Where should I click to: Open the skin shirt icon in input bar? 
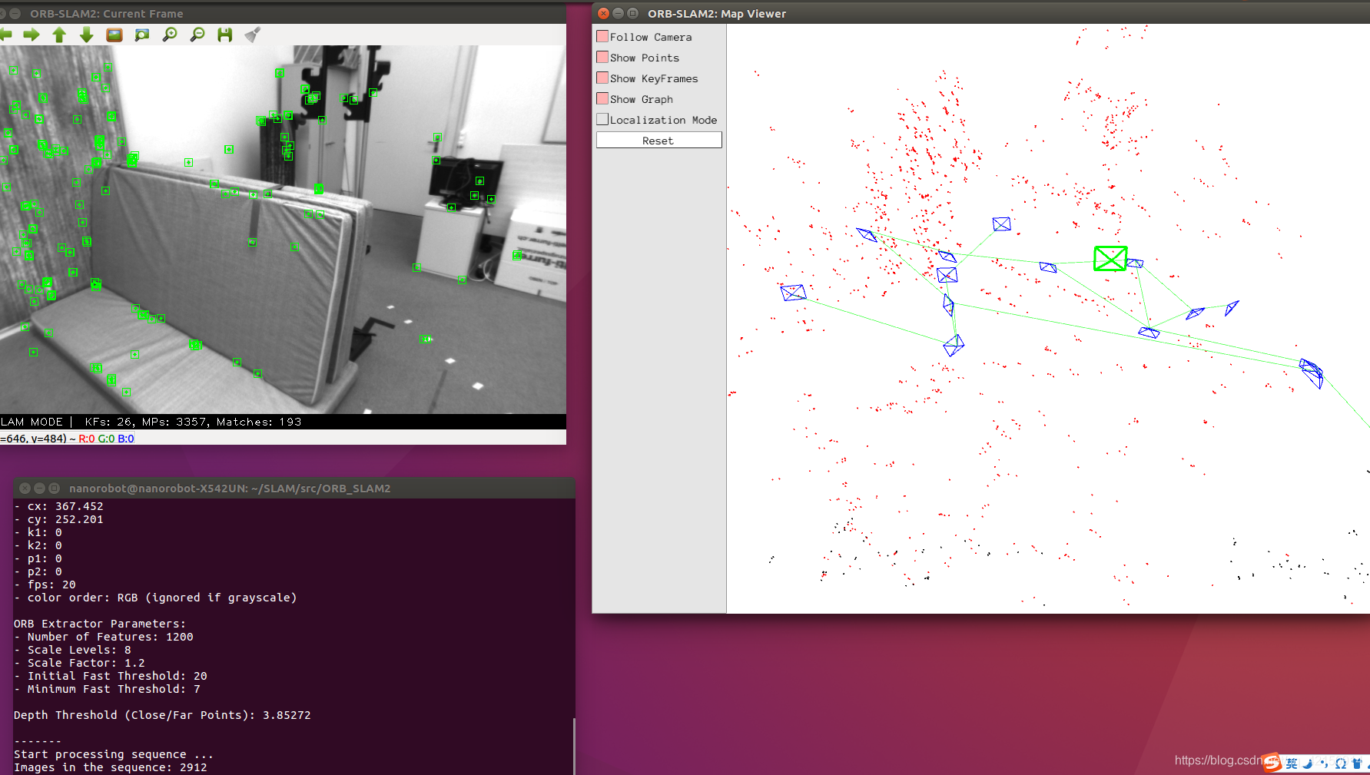pos(1357,763)
